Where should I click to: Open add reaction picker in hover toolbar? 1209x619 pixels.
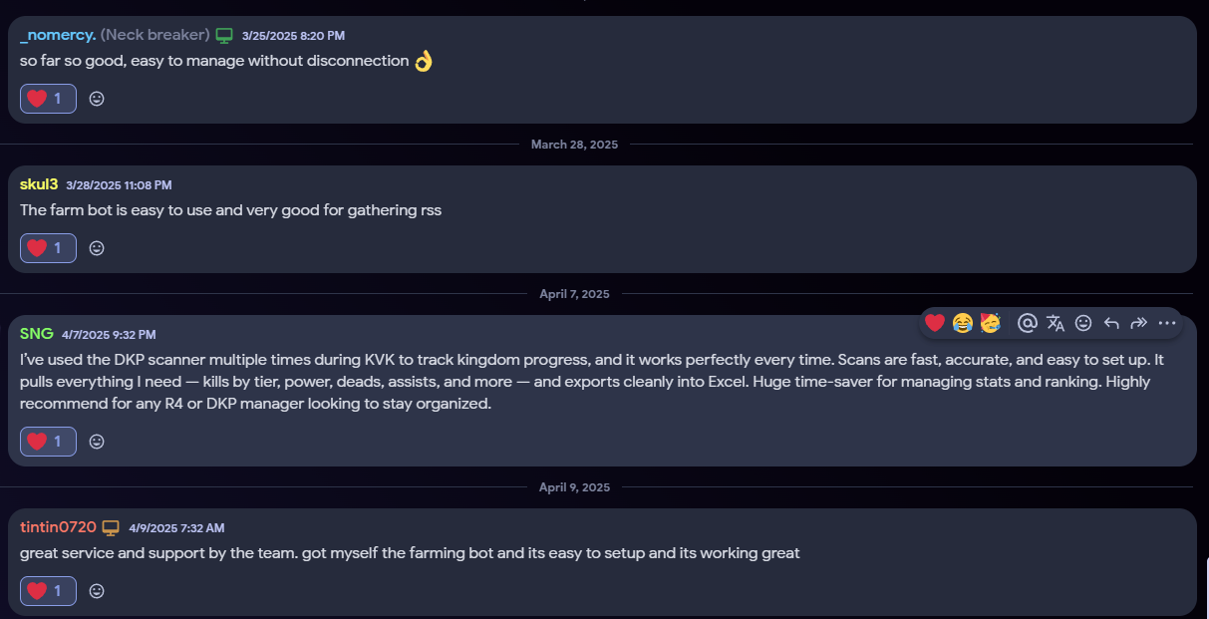[1083, 323]
